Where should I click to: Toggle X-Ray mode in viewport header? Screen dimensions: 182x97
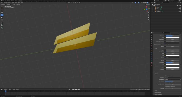142,3
